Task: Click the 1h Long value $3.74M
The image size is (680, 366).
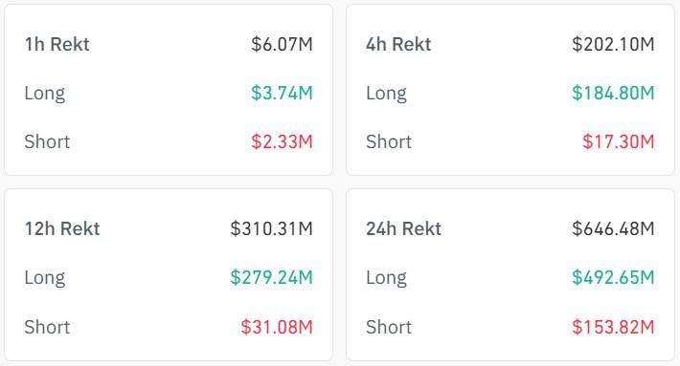Action: point(282,93)
